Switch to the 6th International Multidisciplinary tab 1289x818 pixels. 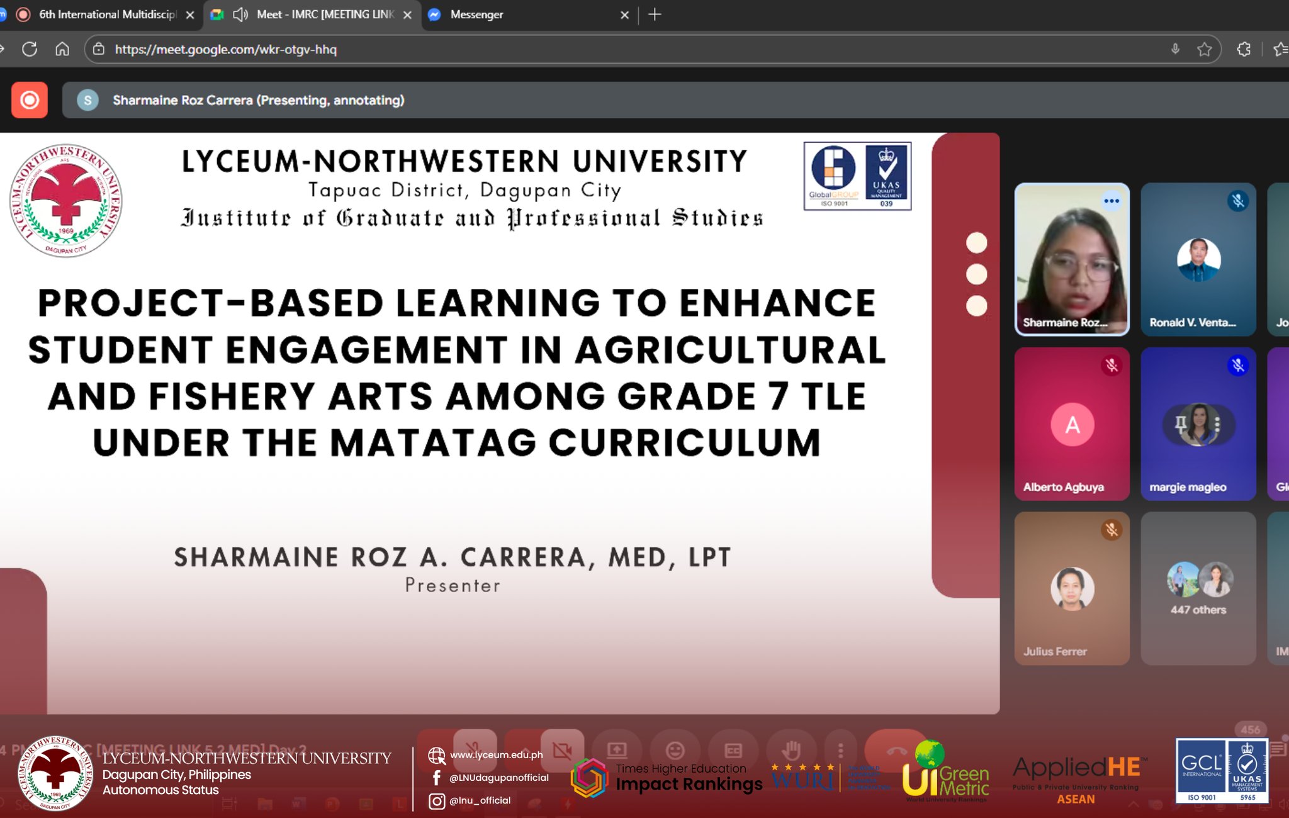pos(107,14)
